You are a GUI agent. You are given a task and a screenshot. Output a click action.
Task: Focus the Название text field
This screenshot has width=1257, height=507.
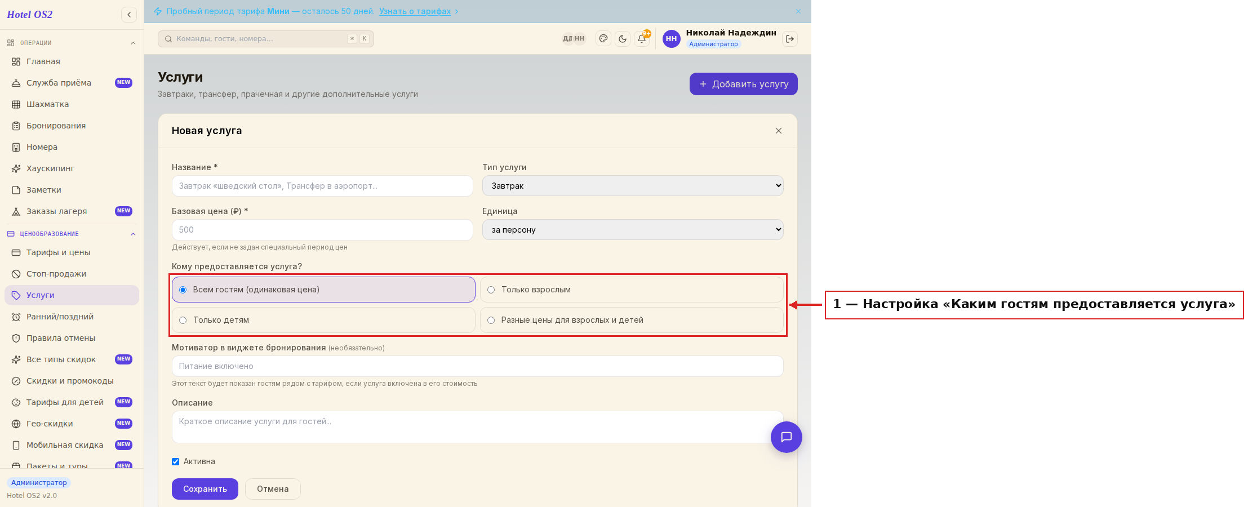[x=322, y=186]
